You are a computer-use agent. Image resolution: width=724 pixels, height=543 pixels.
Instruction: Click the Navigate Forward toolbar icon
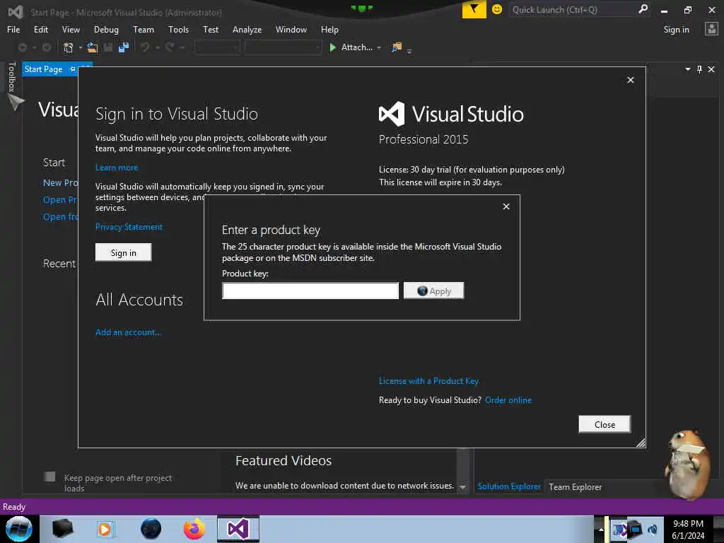pyautogui.click(x=47, y=47)
